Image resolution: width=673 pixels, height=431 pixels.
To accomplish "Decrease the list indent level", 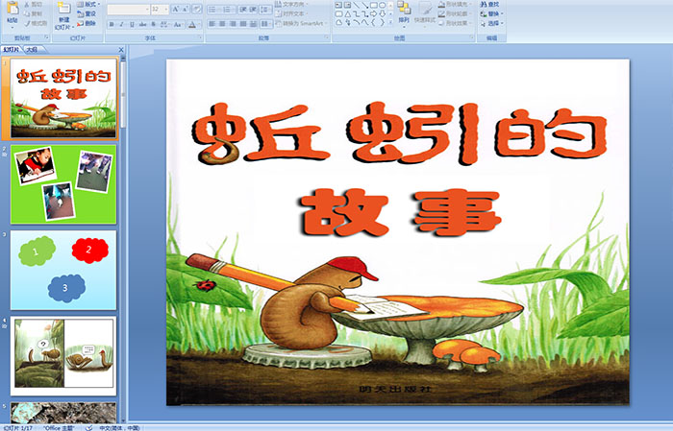I will (x=243, y=10).
